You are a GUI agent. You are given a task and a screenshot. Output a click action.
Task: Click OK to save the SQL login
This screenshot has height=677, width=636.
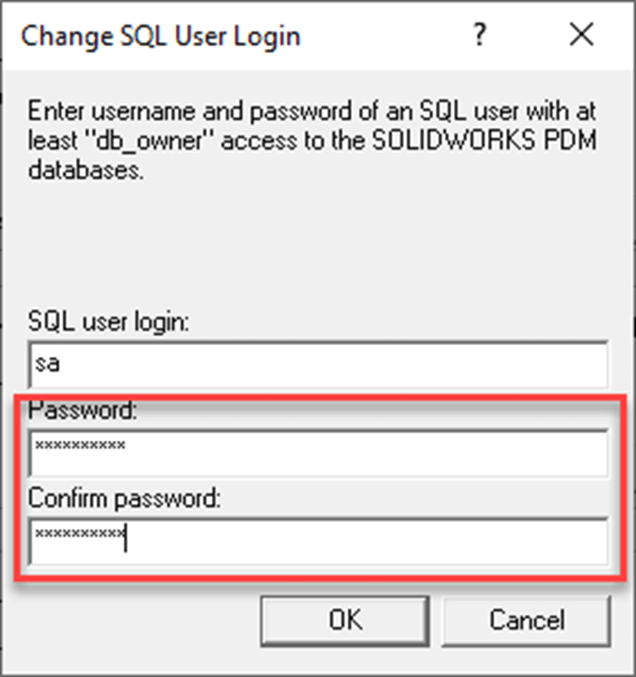tap(345, 620)
